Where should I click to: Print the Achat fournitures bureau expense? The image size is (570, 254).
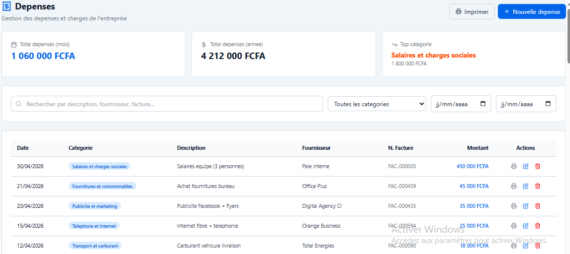(514, 186)
